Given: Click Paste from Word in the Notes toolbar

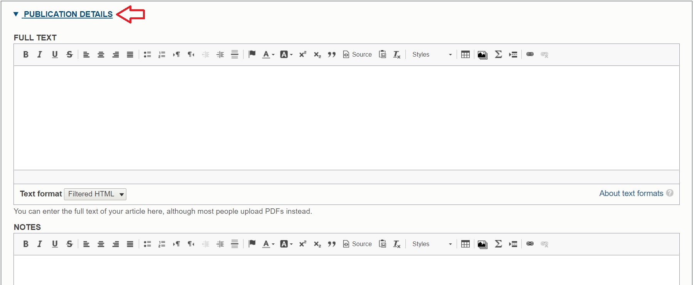Looking at the screenshot, I should [x=382, y=244].
